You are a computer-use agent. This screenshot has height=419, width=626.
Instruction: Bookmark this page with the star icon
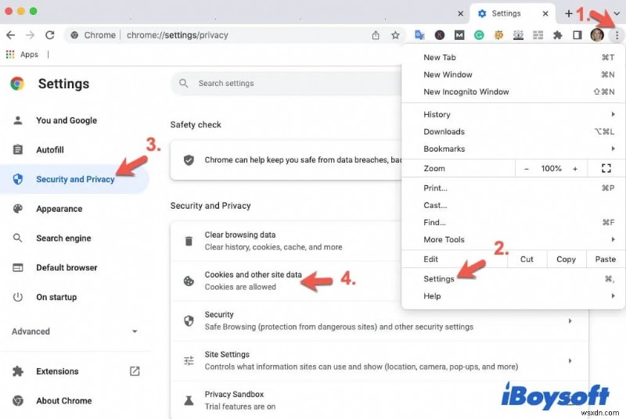click(x=395, y=35)
